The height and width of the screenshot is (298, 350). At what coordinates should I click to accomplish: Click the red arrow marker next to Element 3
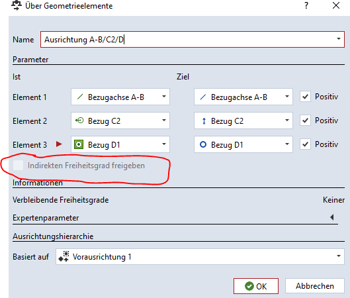59,144
